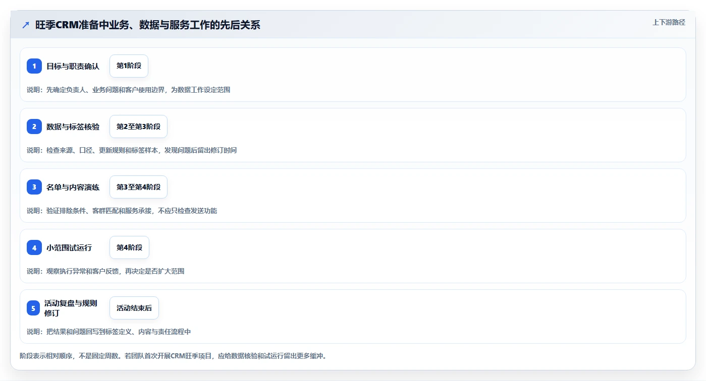Click the step 2 number badge
706x381 pixels.
pos(34,126)
